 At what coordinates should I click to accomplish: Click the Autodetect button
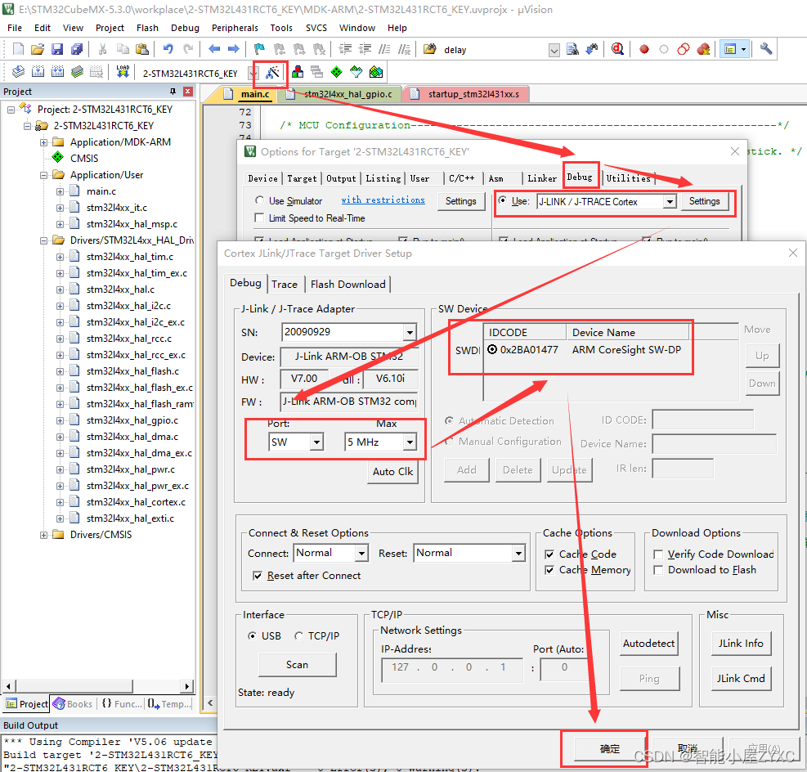tap(648, 644)
